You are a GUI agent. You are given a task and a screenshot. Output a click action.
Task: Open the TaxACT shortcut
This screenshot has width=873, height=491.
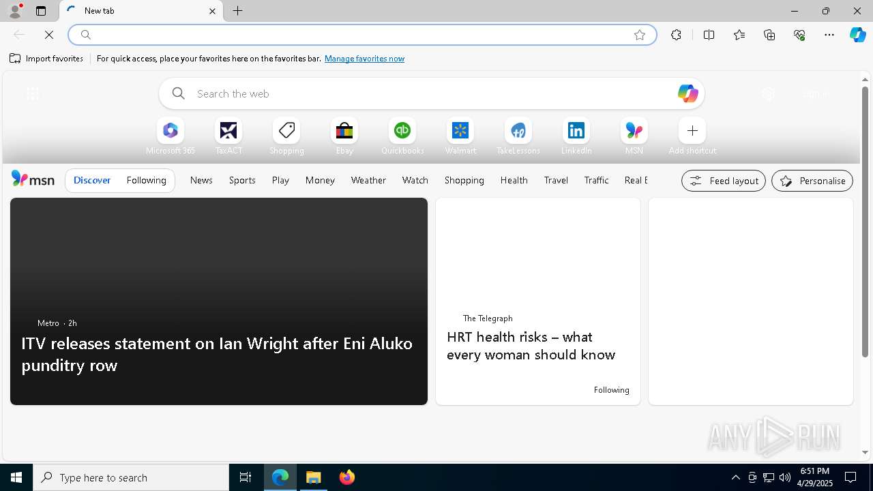(228, 136)
